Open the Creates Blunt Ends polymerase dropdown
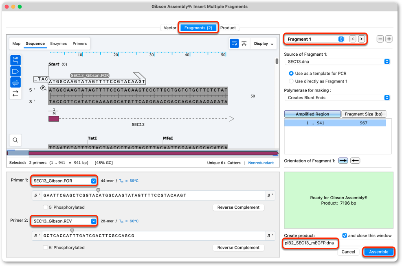This screenshot has width=402, height=266. point(337,98)
